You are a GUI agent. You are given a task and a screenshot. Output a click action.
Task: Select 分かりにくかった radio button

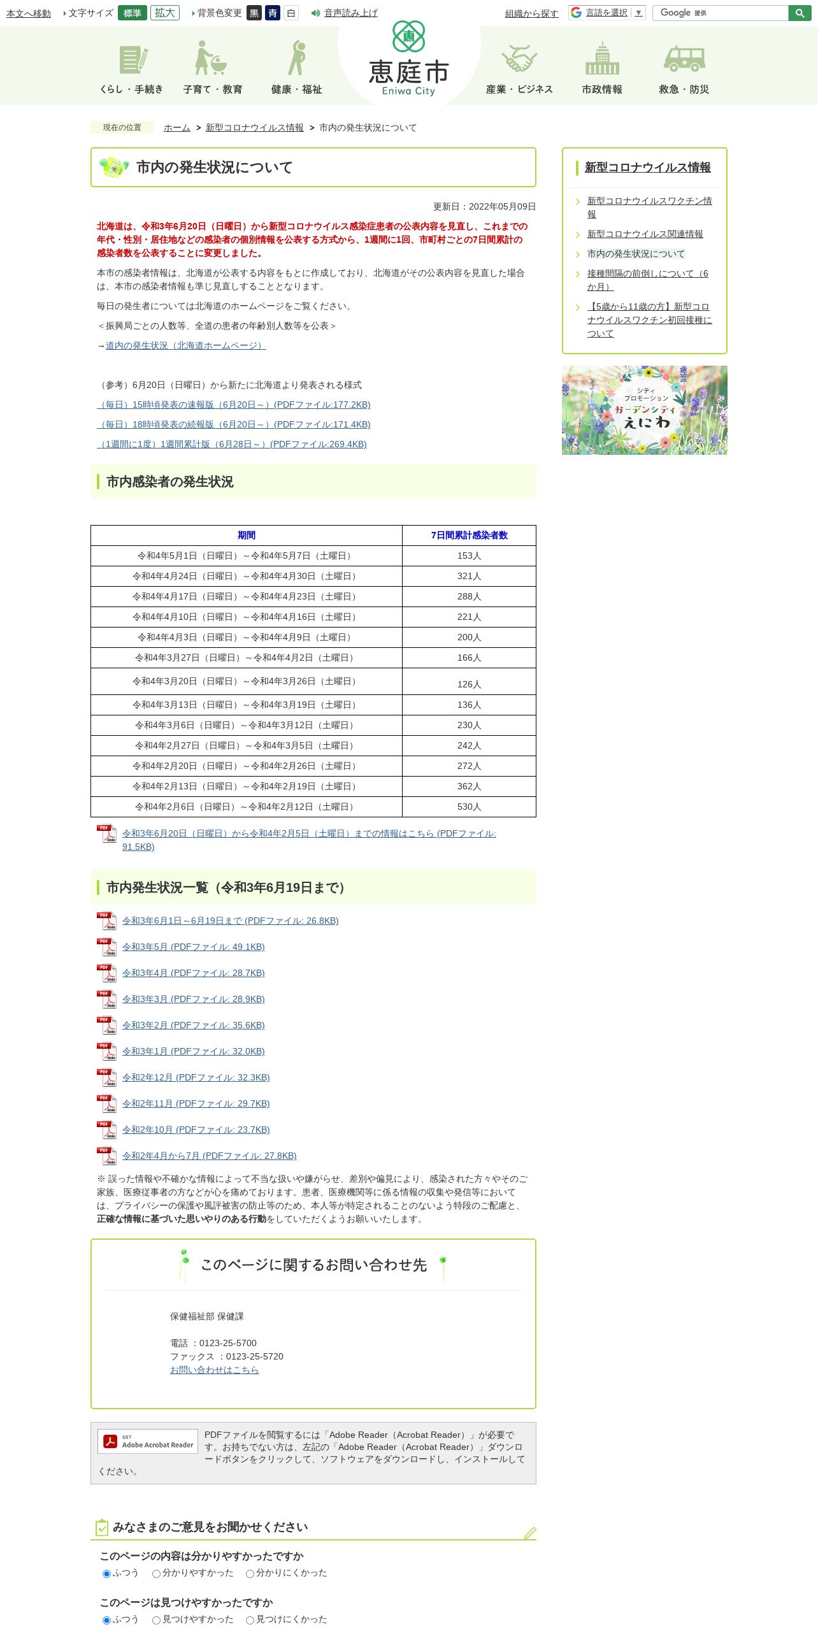tap(250, 1574)
